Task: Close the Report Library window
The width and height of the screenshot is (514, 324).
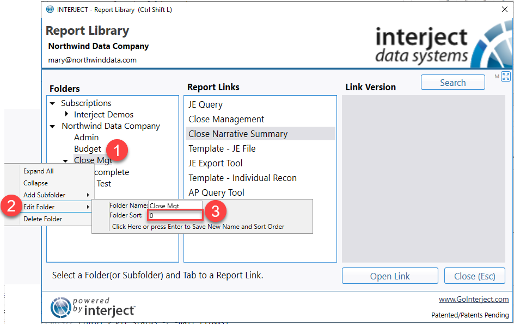Action: coord(505,9)
